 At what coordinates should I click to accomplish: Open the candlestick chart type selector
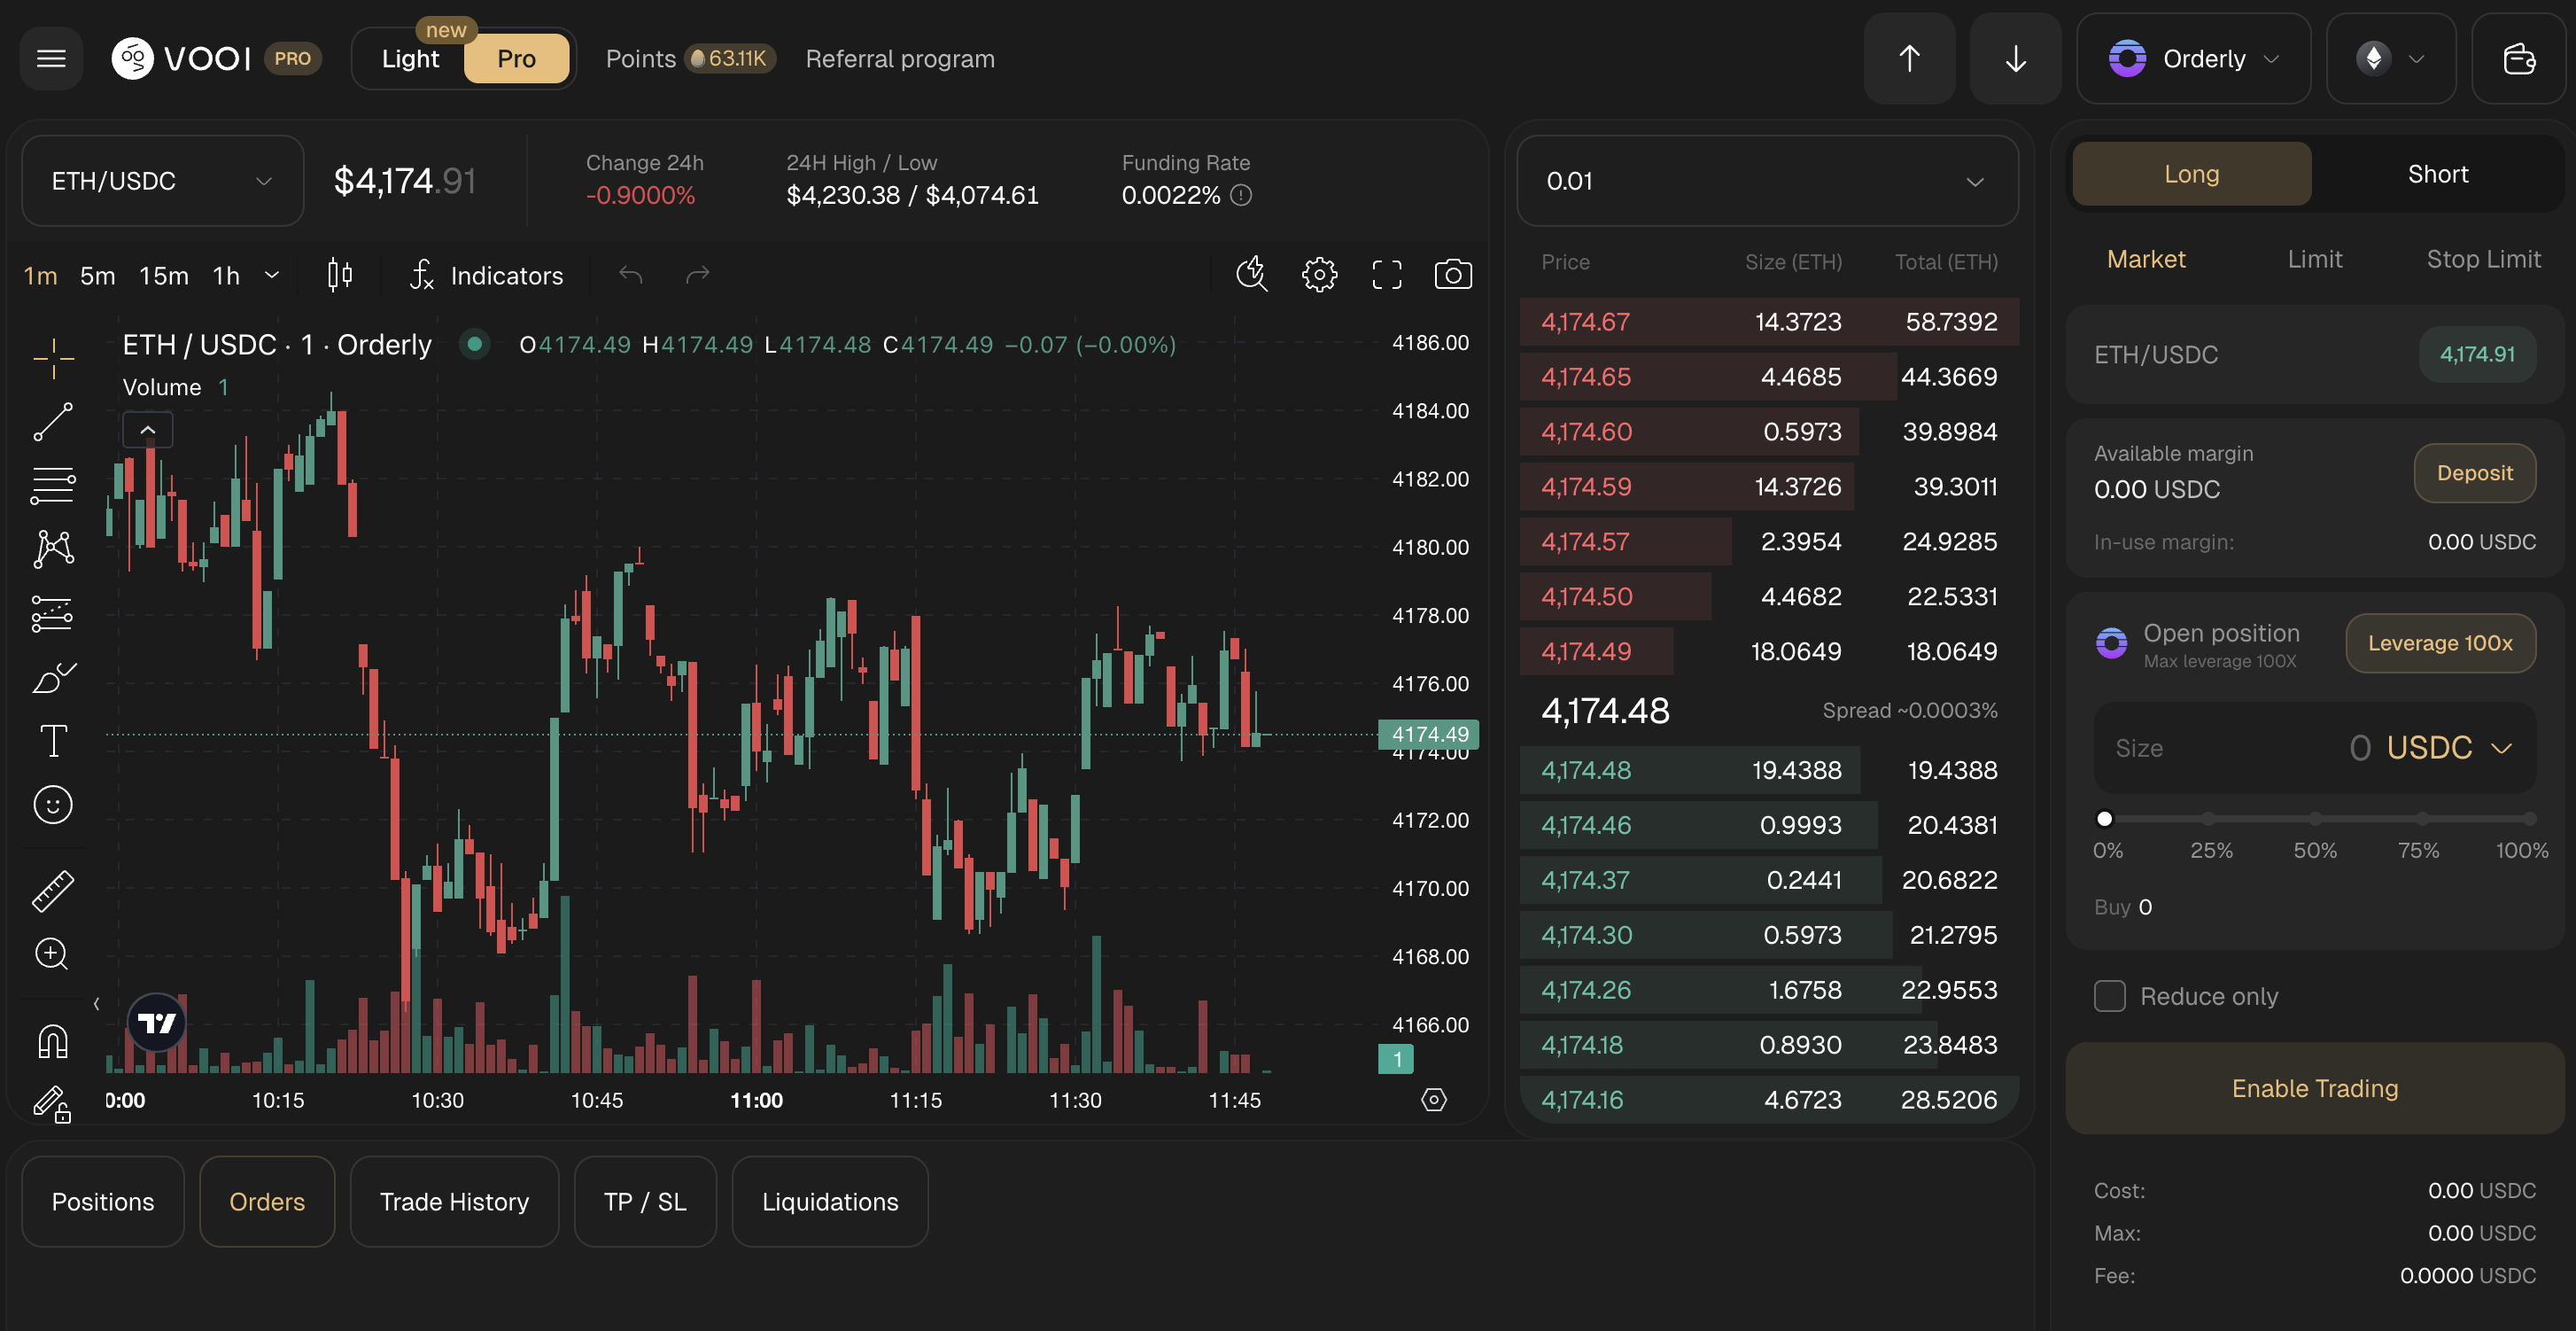pos(340,275)
